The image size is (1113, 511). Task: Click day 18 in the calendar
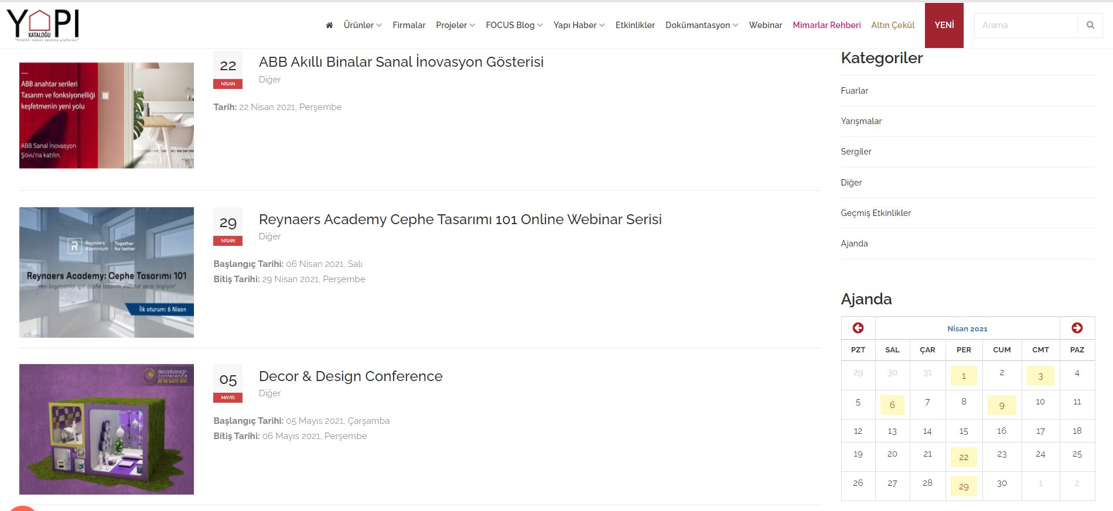tap(1077, 431)
